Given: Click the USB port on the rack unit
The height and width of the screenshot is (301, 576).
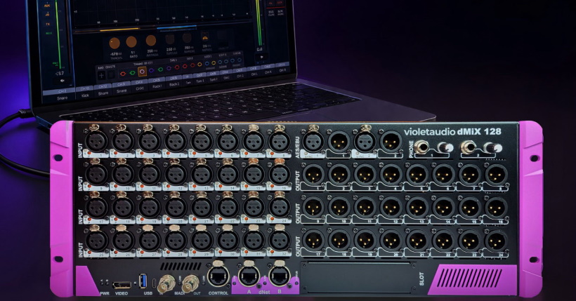Looking at the screenshot, I should click(144, 281).
